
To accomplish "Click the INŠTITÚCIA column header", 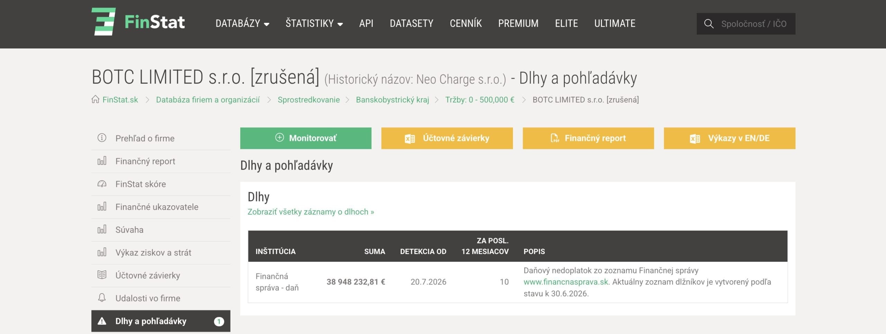I will point(275,251).
